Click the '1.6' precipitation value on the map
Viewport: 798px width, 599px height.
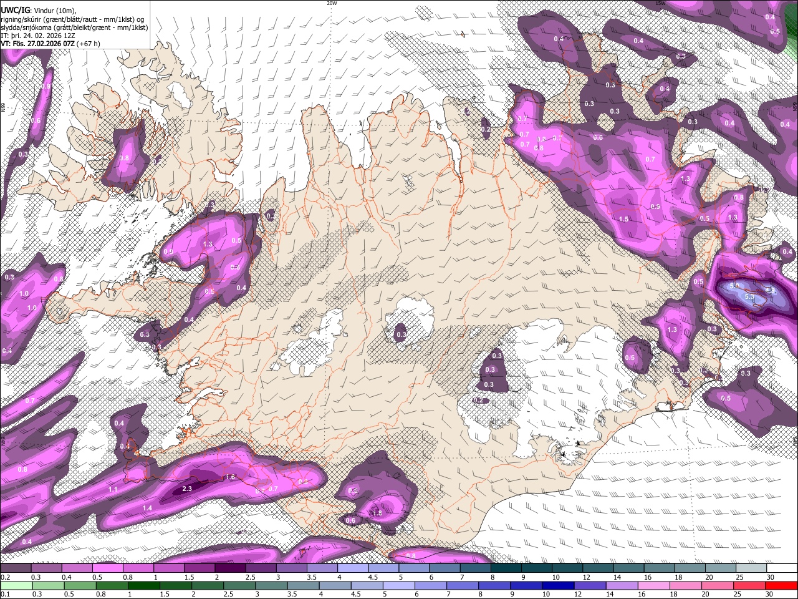229,477
